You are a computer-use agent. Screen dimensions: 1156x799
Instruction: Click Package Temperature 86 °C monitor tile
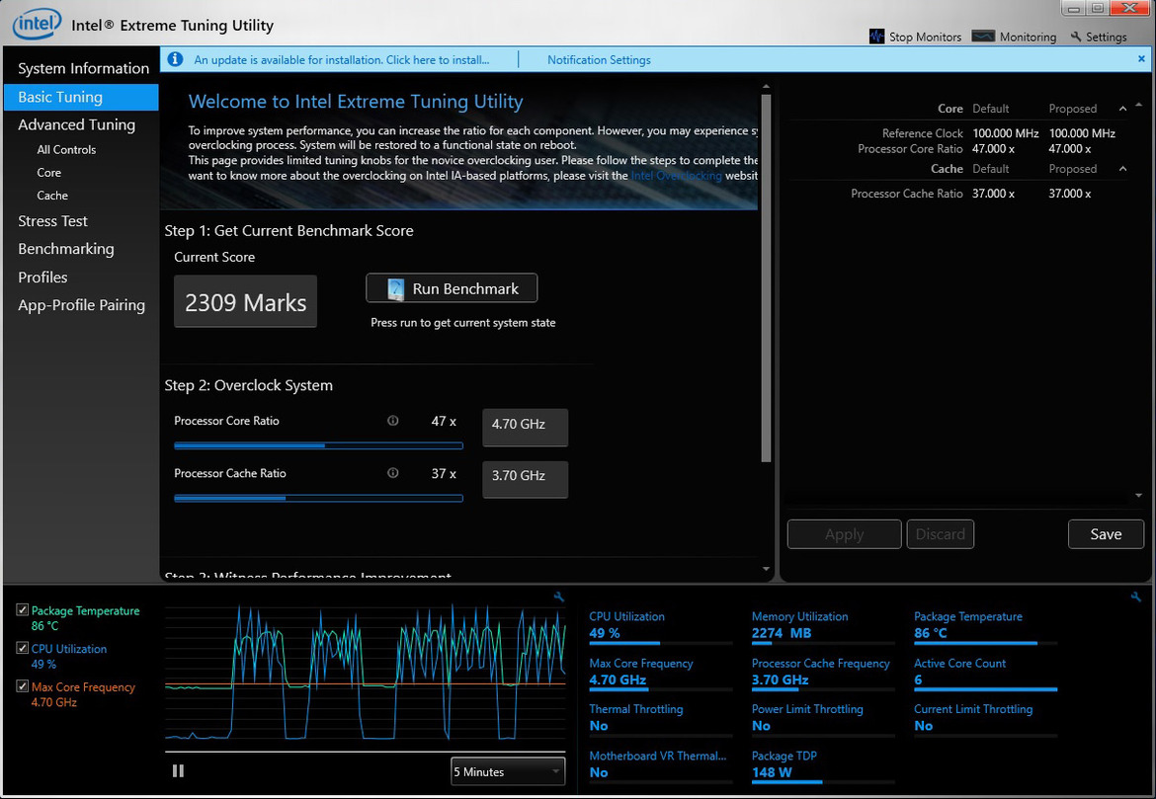point(985,626)
